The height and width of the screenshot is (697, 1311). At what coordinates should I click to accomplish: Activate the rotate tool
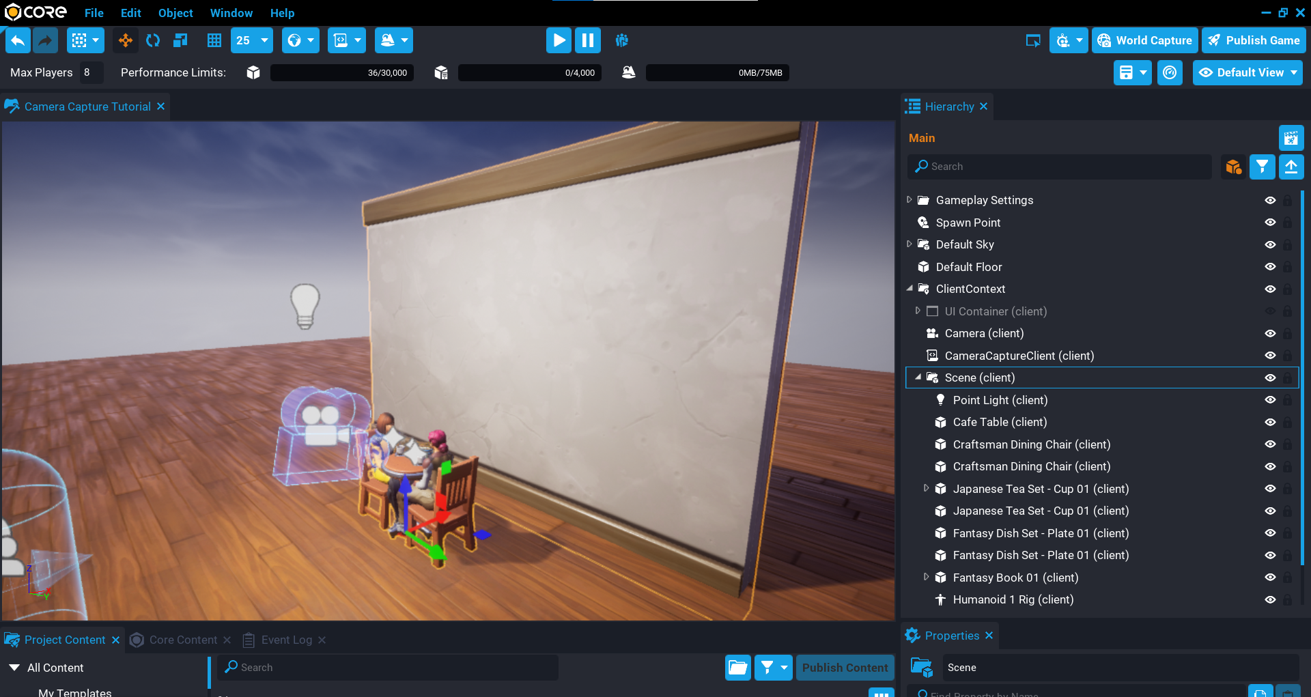(x=153, y=40)
